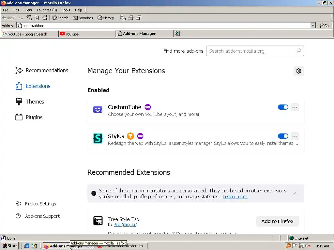The image size is (334, 250).
Task: Expand the address bar dropdown arrow
Action: click(x=313, y=25)
